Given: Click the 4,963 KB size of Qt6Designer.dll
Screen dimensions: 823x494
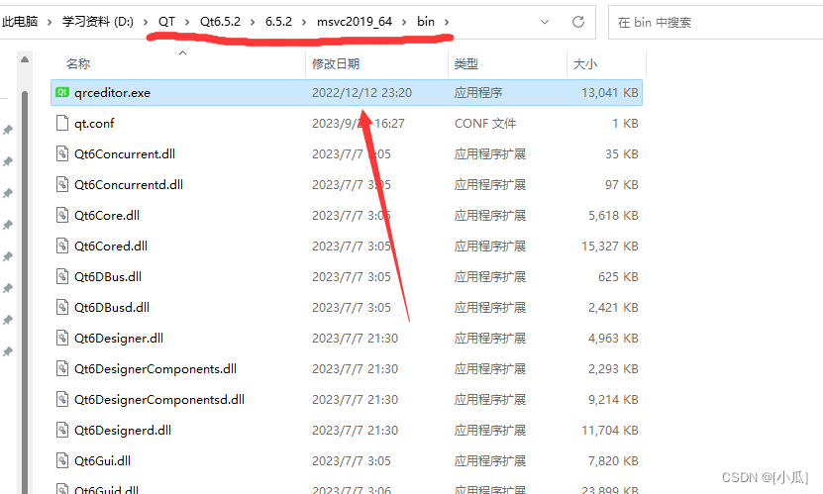Looking at the screenshot, I should 613,339.
